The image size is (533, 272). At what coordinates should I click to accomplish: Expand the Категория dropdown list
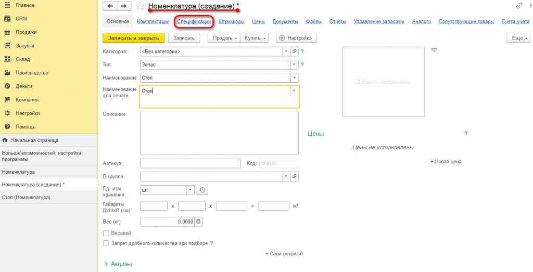click(286, 51)
